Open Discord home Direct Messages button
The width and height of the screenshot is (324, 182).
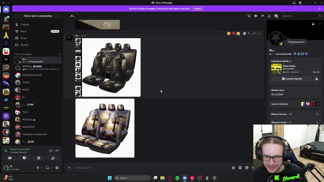6,10
